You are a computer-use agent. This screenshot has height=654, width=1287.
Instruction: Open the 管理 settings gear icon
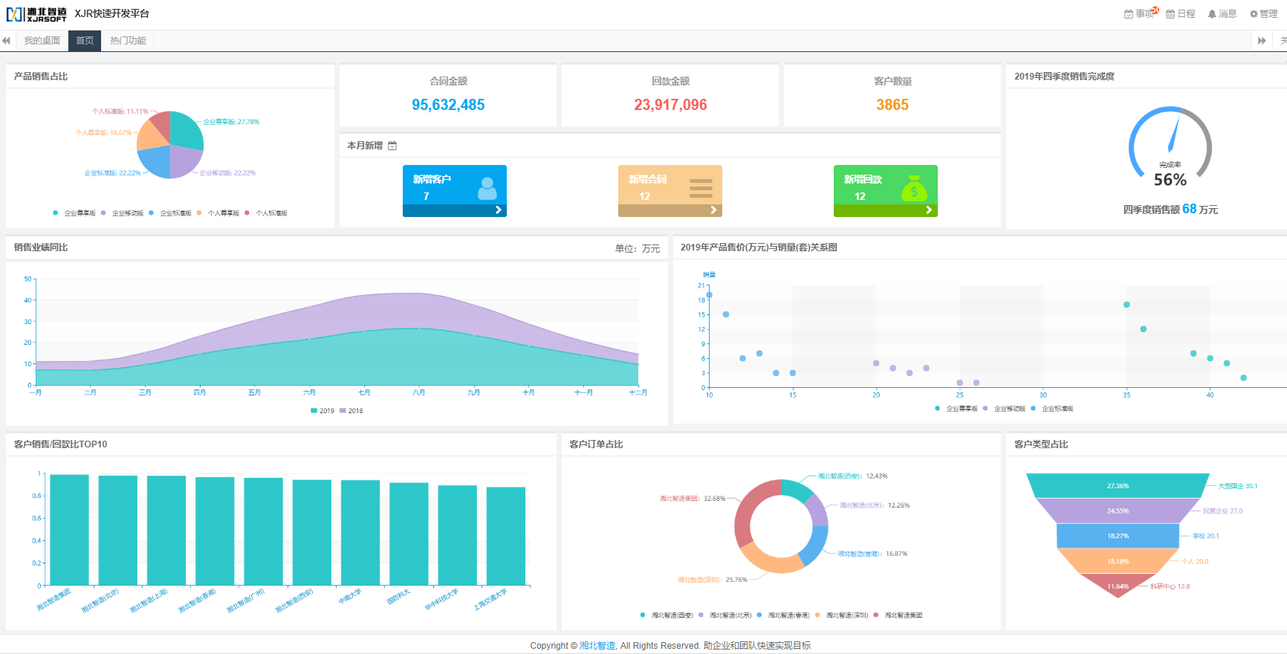1254,14
